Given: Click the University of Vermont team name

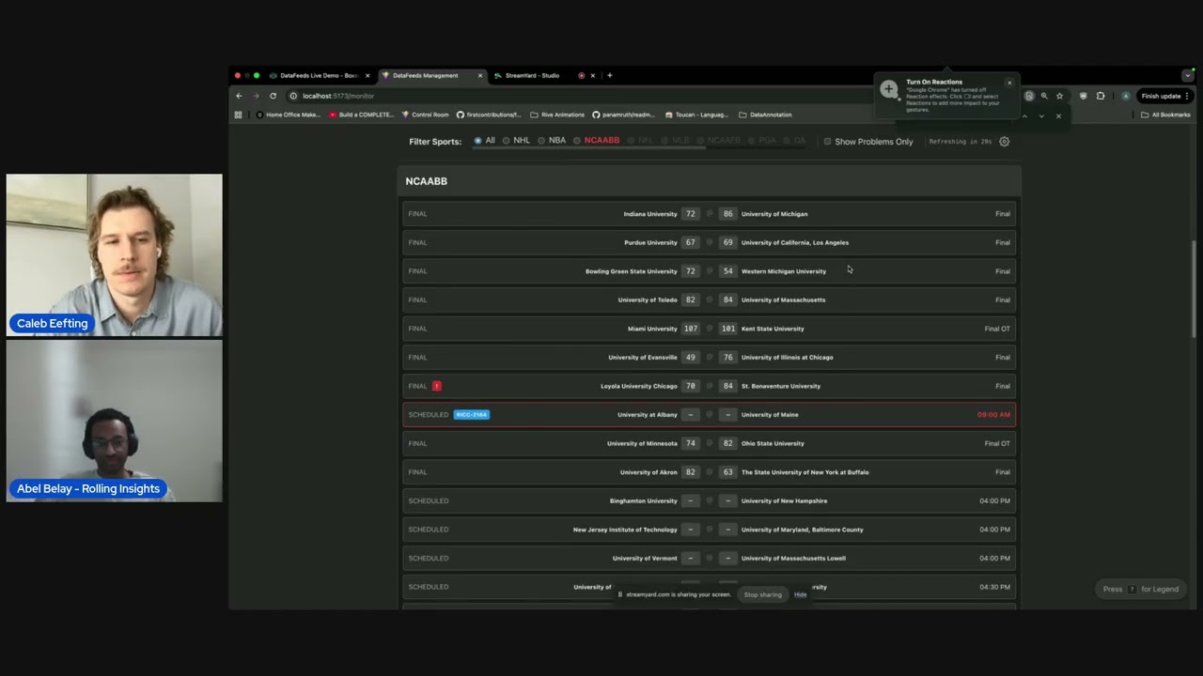Looking at the screenshot, I should coord(645,559).
